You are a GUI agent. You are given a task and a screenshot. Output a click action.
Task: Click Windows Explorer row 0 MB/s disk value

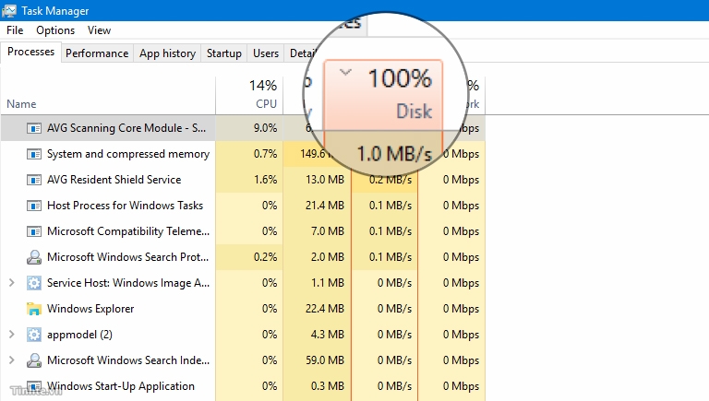tap(394, 309)
